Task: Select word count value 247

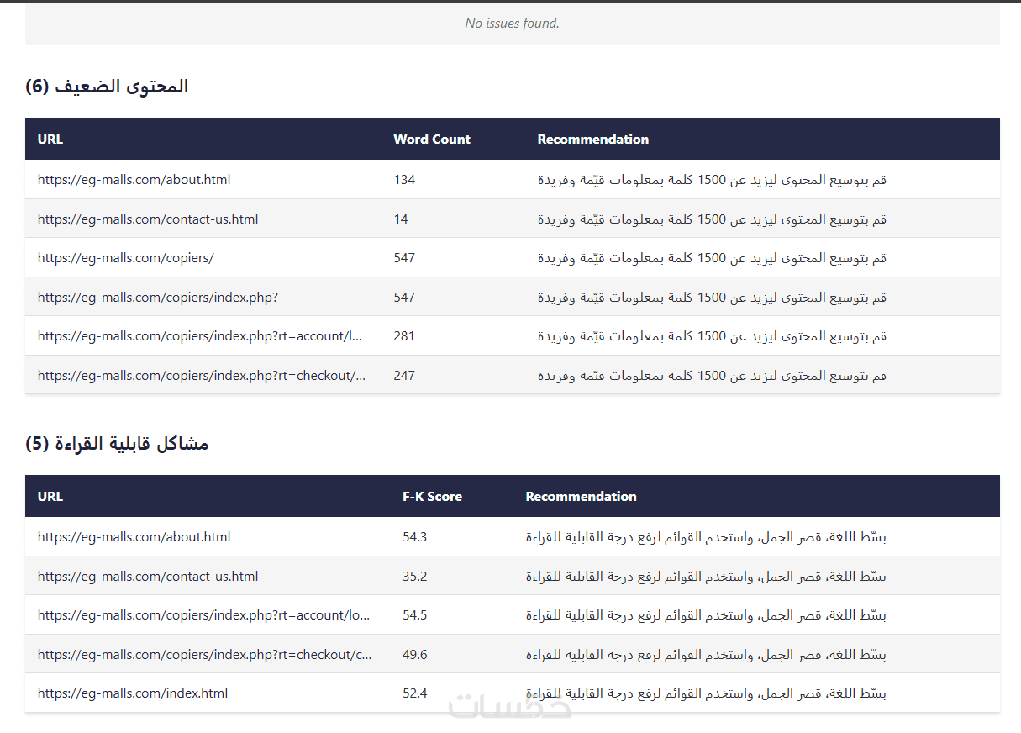Action: pos(404,376)
